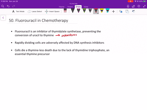
Task: Open red pen options dropdown arrow
Action: (98, 13)
